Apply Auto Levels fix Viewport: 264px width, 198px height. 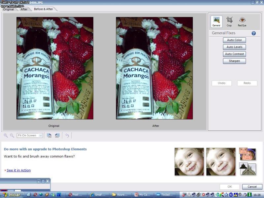(234, 47)
